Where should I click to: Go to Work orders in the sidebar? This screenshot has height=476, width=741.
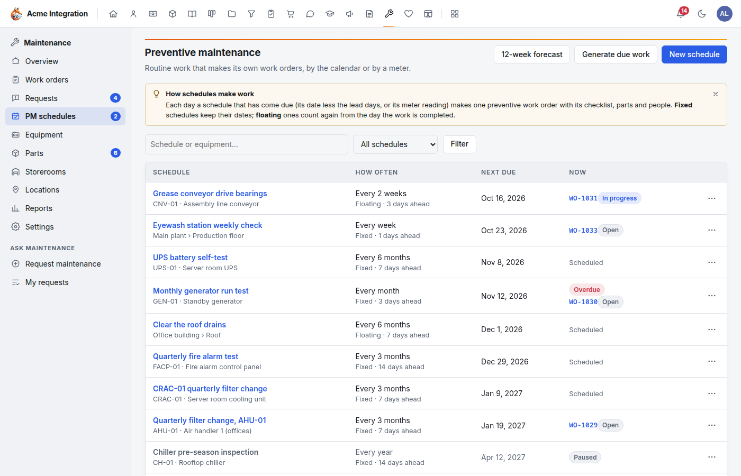point(65,80)
